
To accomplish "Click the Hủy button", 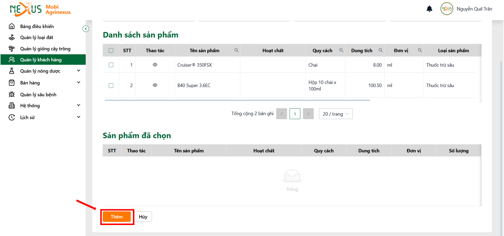I will pyautogui.click(x=143, y=217).
